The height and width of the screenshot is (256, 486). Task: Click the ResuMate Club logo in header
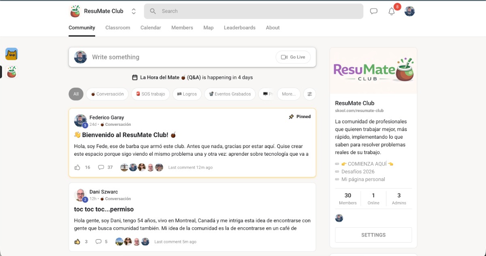point(75,11)
